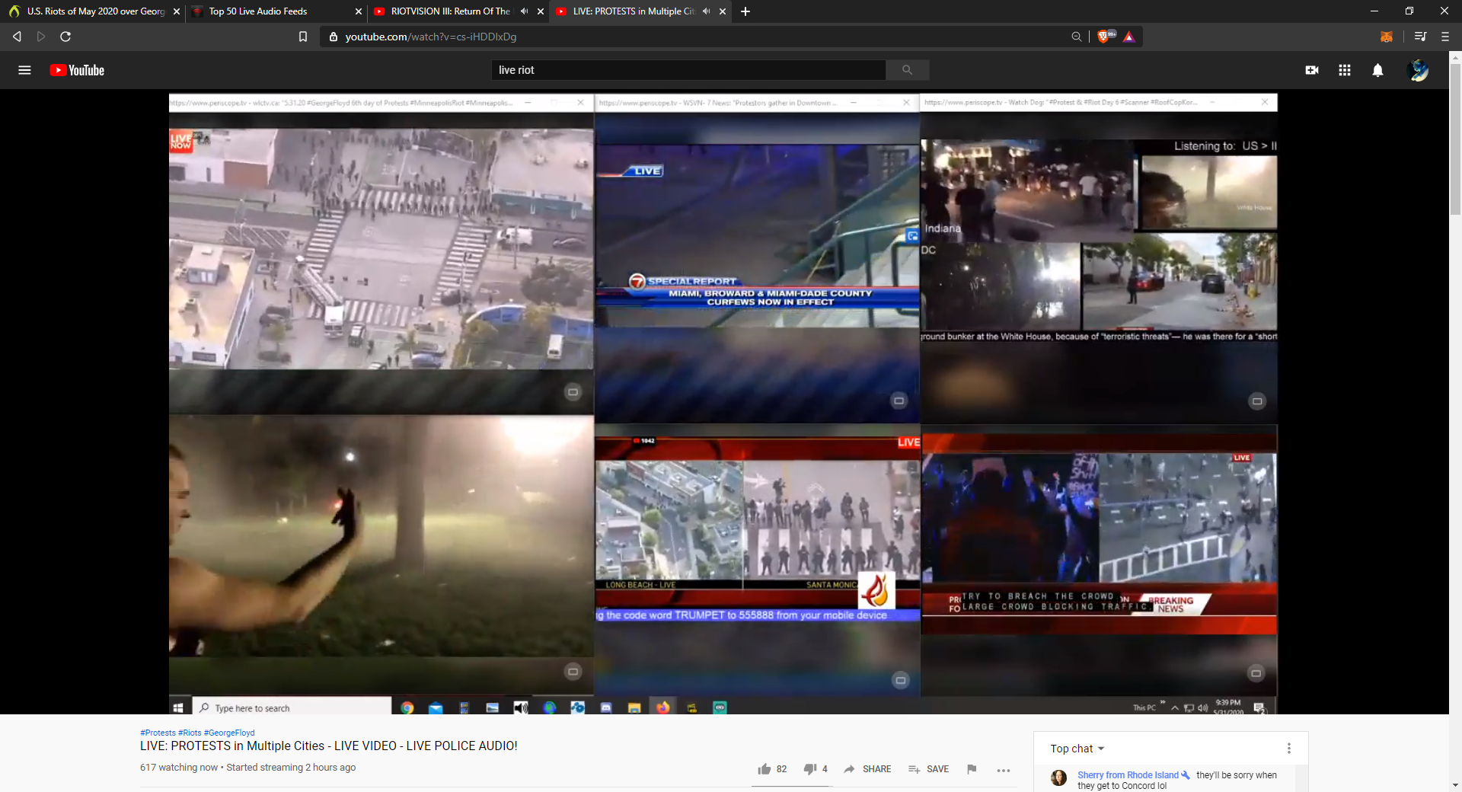Open the zoom magnifier icon in address bar
Image resolution: width=1462 pixels, height=792 pixels.
[1077, 37]
